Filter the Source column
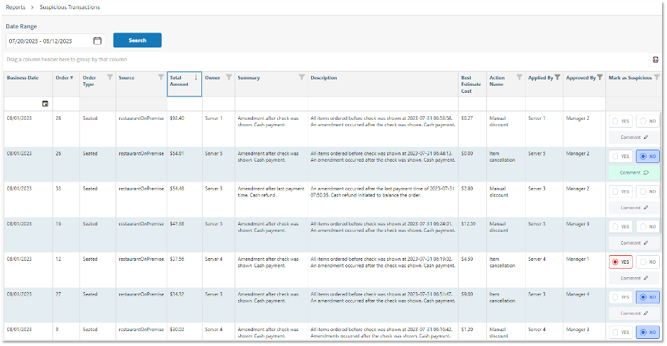This screenshot has height=346, width=667. (161, 77)
